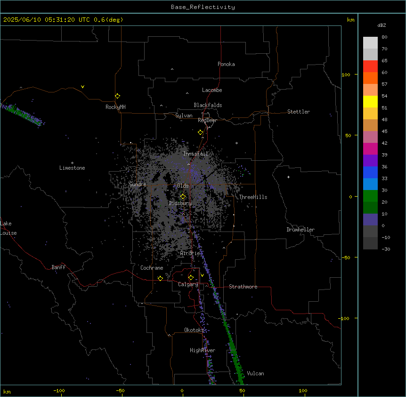Click the Didsbury city label

click(x=180, y=203)
